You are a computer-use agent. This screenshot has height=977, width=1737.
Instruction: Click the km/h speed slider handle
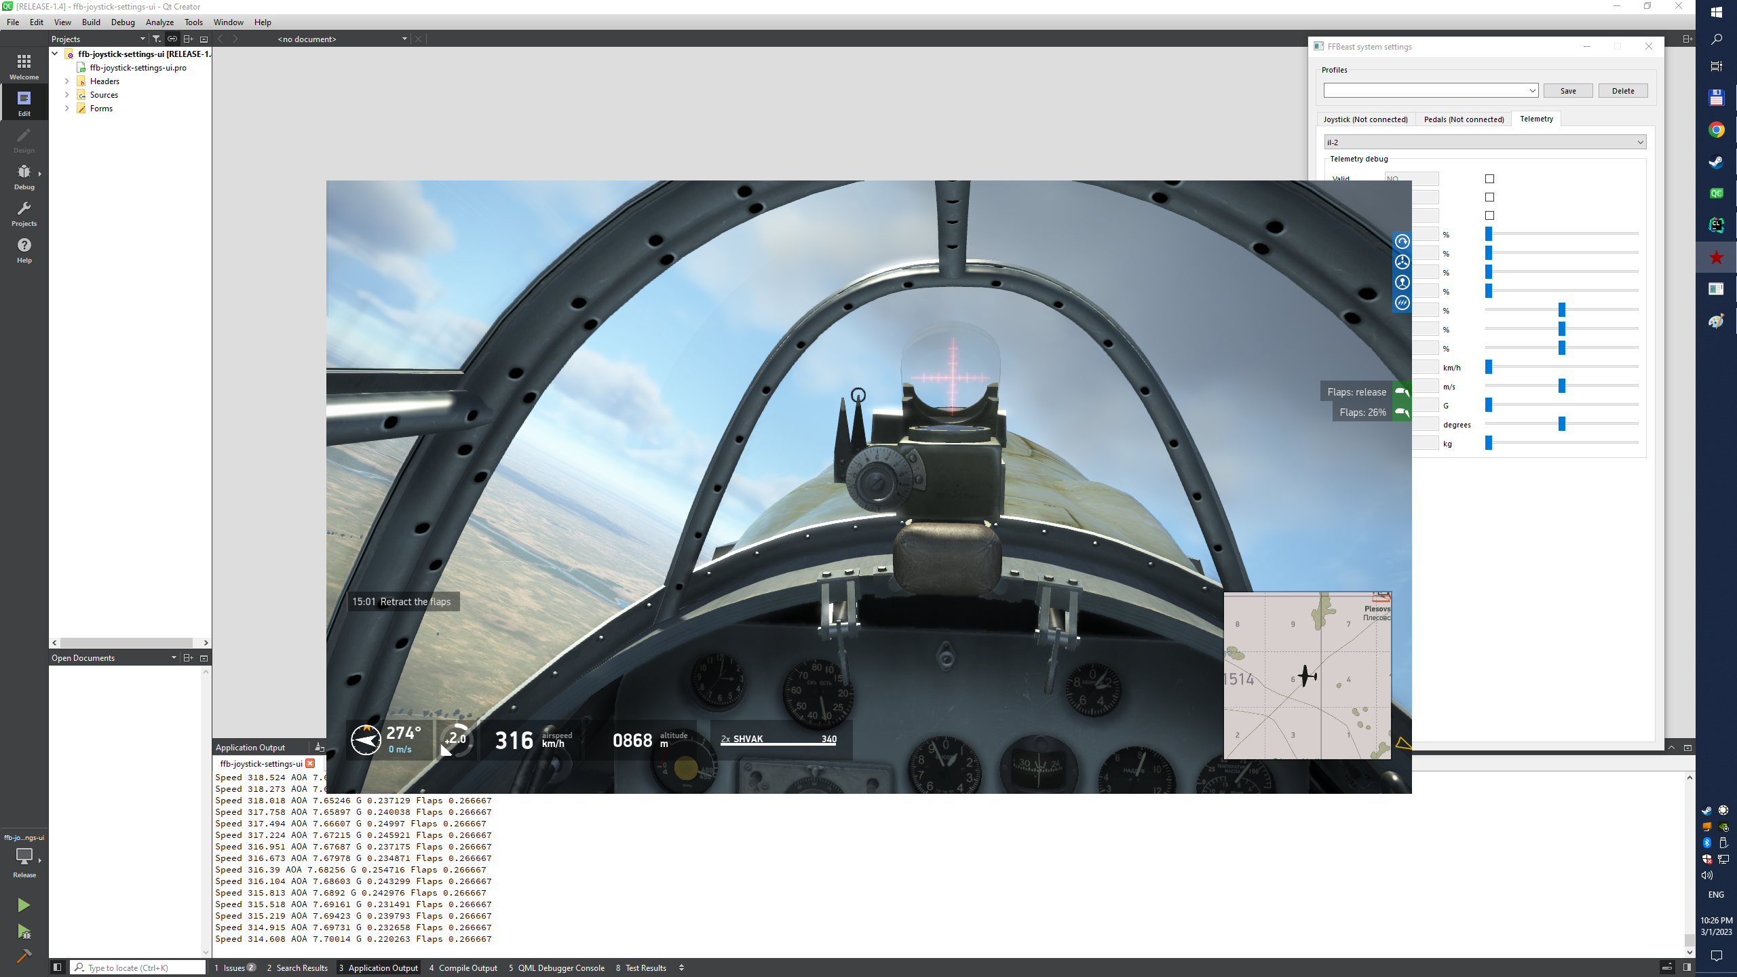pos(1489,367)
